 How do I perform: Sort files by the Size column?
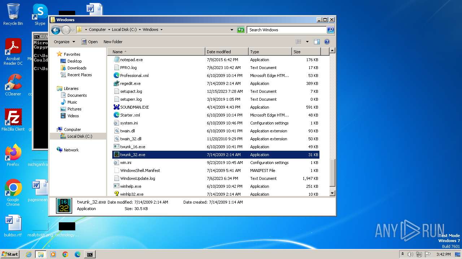point(306,52)
